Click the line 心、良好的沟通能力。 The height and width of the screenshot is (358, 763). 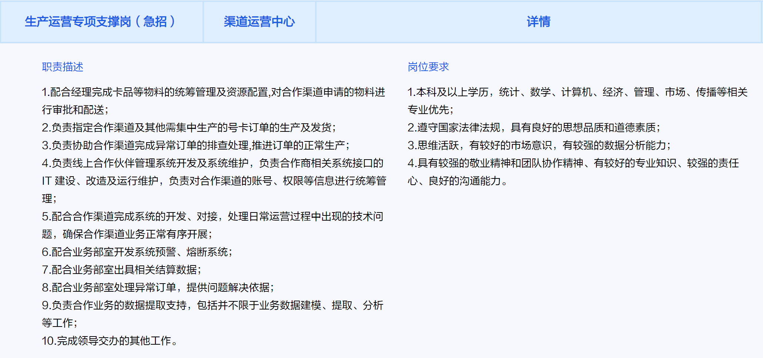pos(458,181)
